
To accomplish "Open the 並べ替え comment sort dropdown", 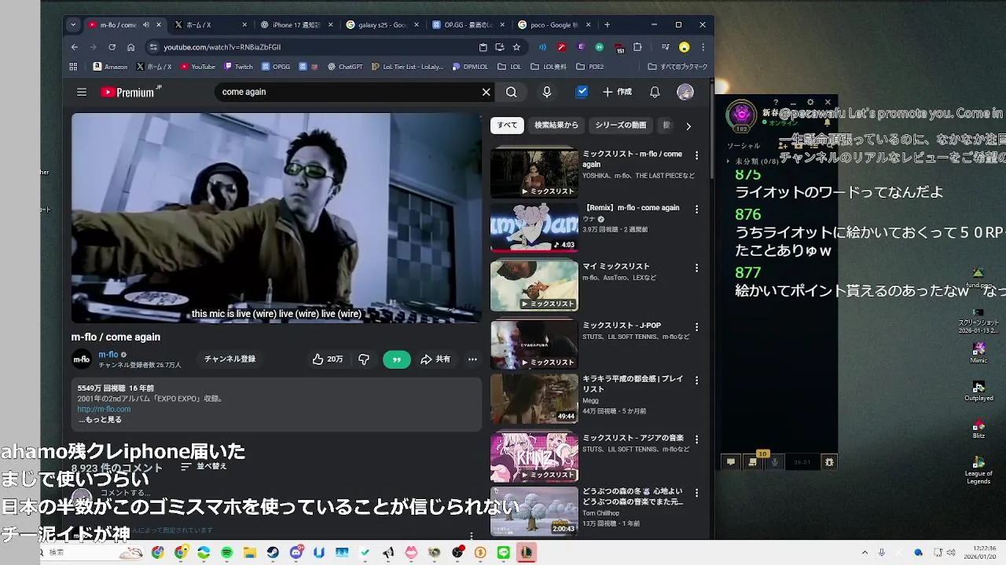I will (x=204, y=466).
